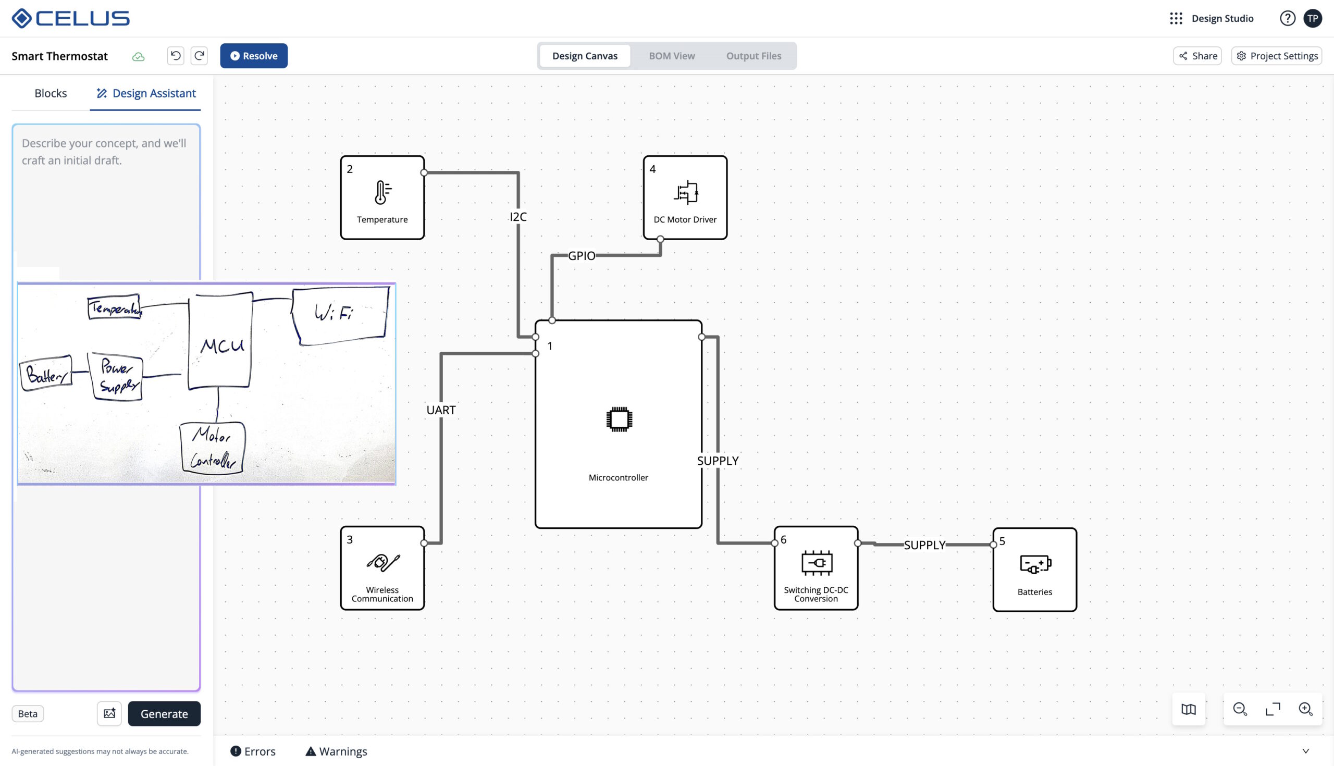Open the apps grid icon

pos(1176,18)
